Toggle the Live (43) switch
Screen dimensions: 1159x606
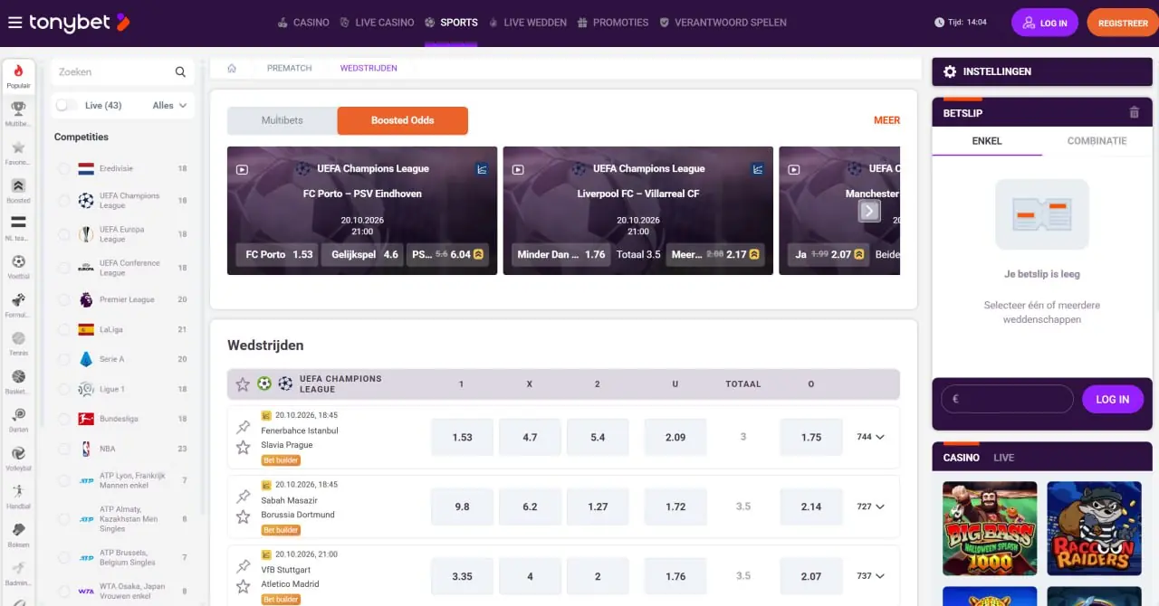coord(66,106)
